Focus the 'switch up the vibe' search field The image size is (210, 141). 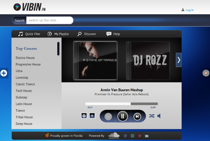click(x=50, y=20)
